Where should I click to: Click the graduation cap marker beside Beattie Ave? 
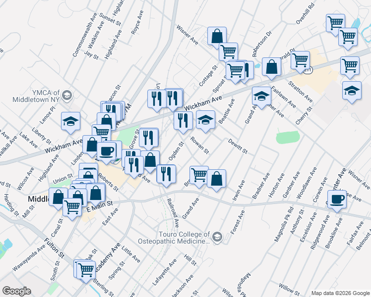[x=206, y=120]
